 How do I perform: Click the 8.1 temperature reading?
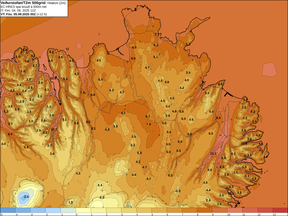pos(93,129)
